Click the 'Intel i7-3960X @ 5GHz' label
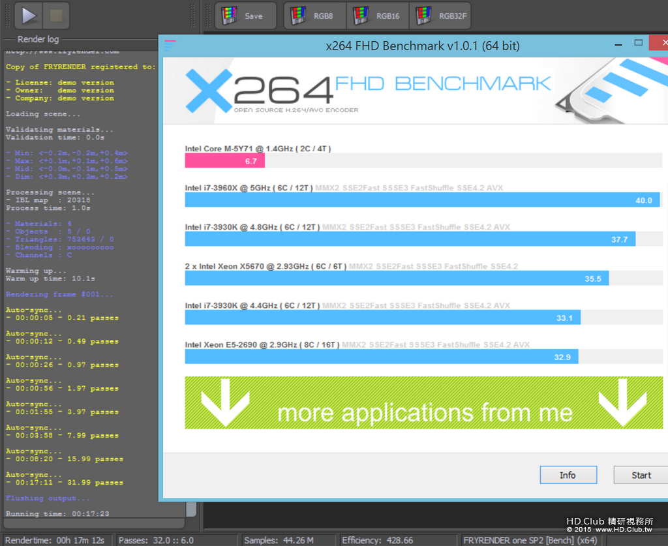This screenshot has height=546, width=668. [x=249, y=188]
